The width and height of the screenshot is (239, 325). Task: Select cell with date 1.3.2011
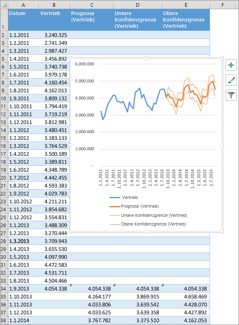23,51
